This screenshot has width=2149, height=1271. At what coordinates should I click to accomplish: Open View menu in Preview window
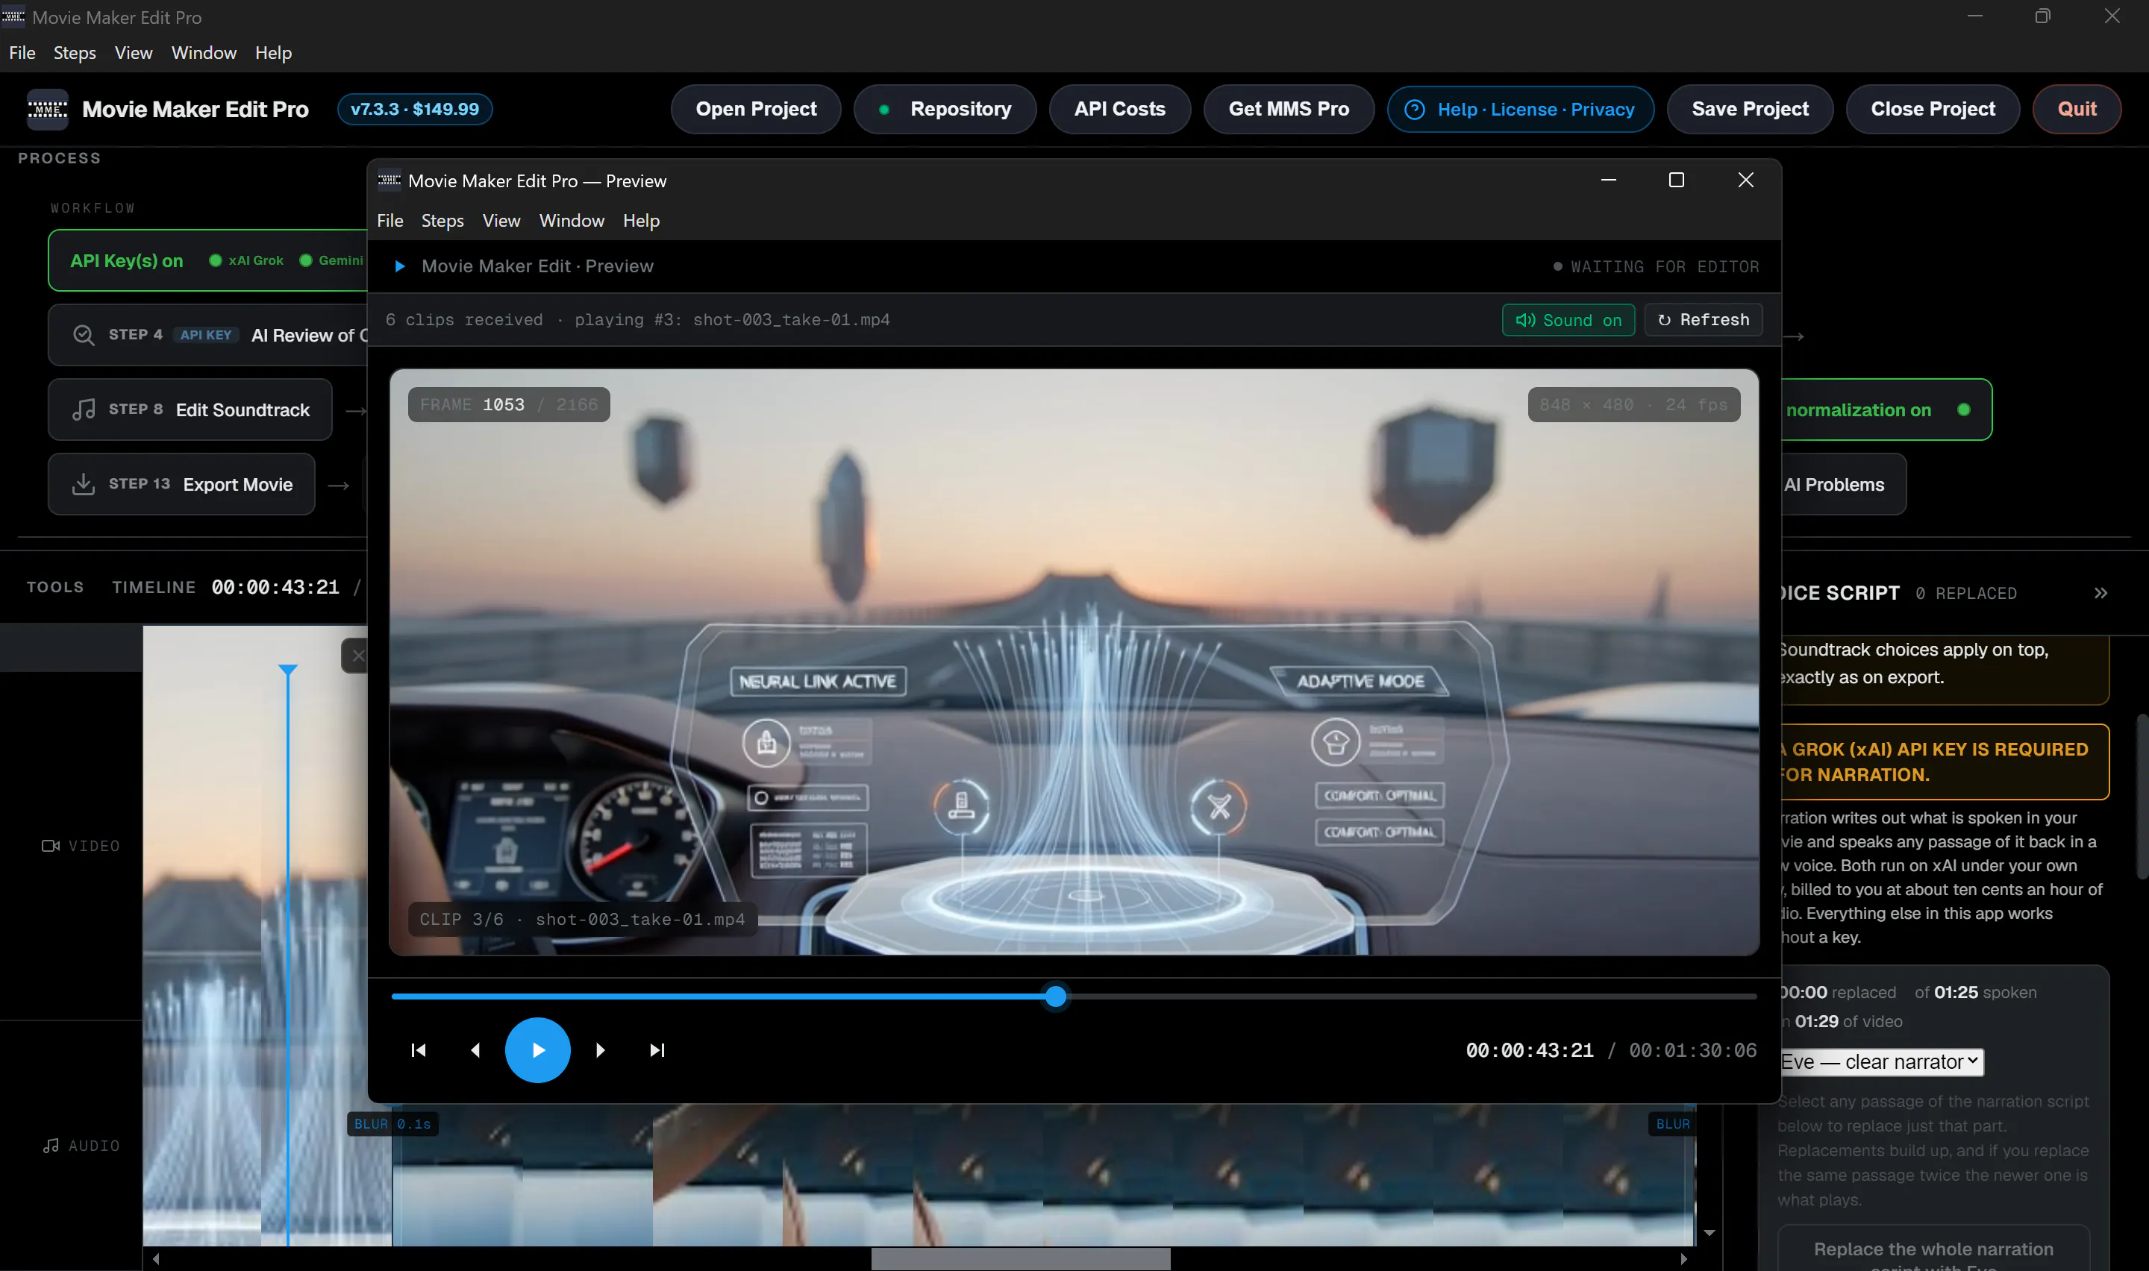pos(501,220)
